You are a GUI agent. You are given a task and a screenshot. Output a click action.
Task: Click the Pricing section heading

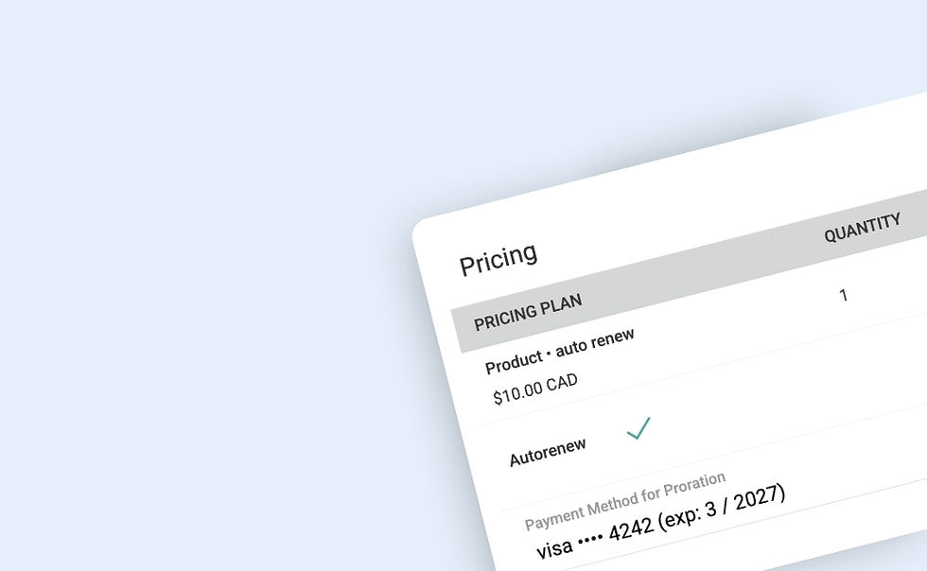click(498, 259)
